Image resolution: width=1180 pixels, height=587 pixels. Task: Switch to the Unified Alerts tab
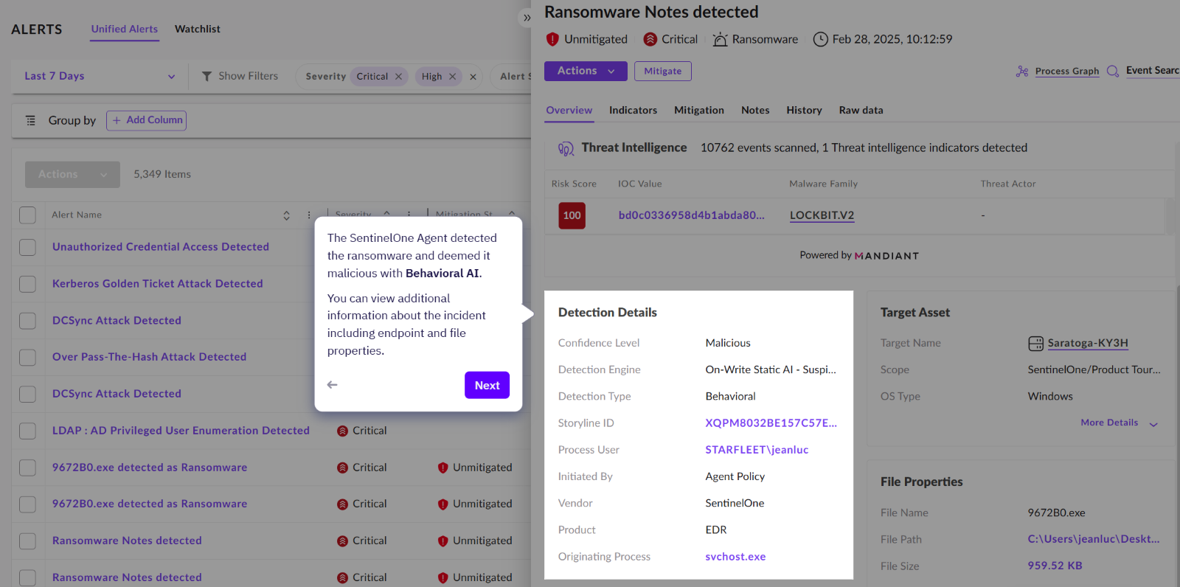coord(125,29)
